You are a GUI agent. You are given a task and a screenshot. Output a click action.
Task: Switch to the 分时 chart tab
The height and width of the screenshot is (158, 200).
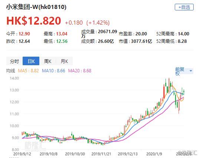tap(14, 61)
